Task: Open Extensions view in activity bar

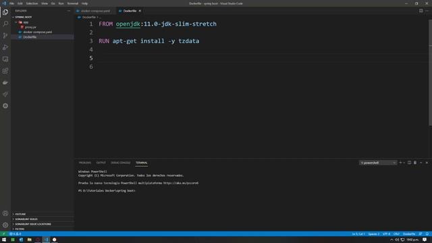Action: (5, 71)
